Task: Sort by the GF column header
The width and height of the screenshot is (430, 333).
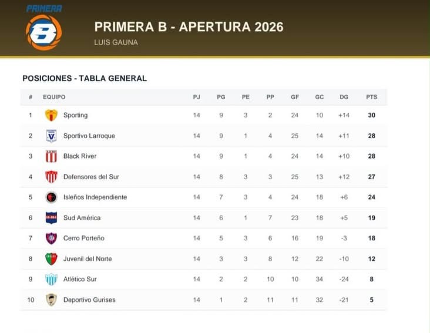Action: (295, 97)
